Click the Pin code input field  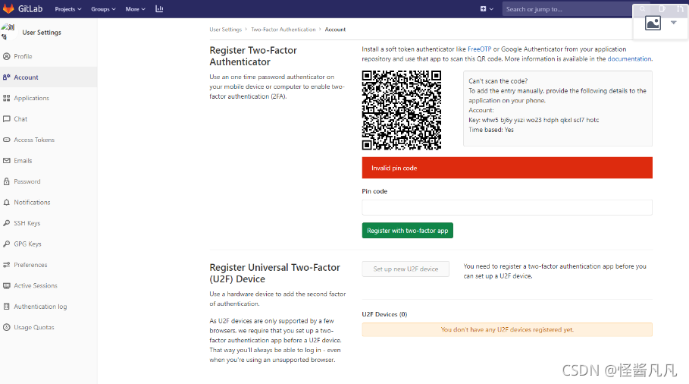tap(507, 208)
